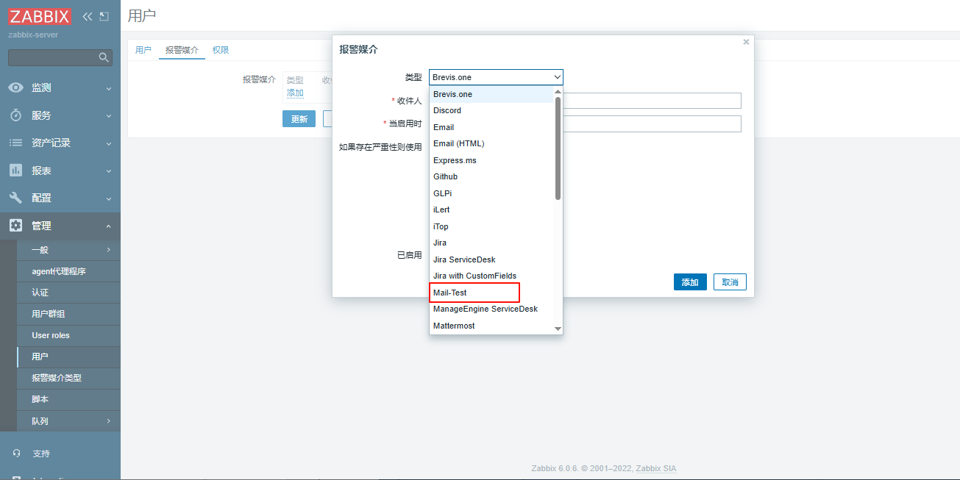Expand the 报表 menu section
Screen dimensions: 960x480
pyautogui.click(x=60, y=171)
